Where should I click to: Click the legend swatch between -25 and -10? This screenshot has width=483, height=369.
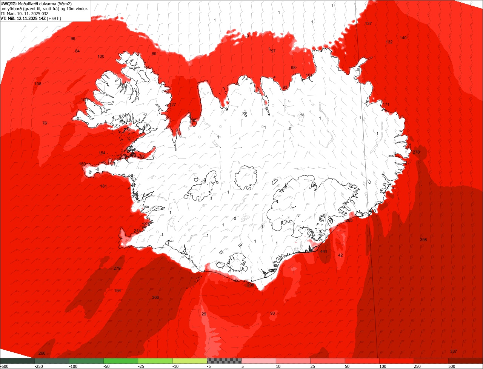click(155, 361)
